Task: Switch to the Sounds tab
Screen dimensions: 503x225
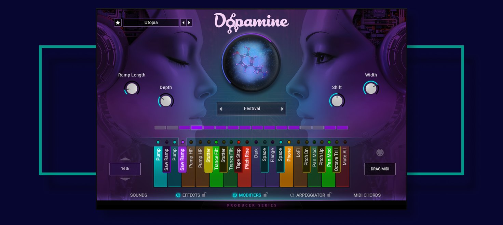Action: point(138,195)
